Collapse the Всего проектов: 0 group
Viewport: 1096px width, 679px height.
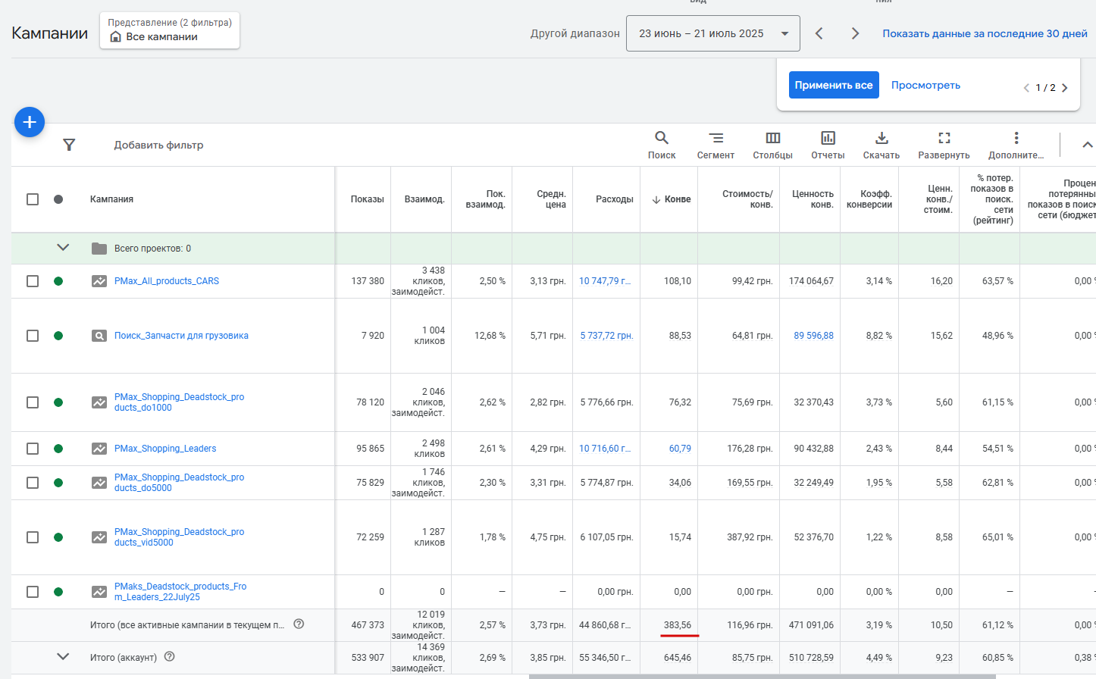click(63, 248)
